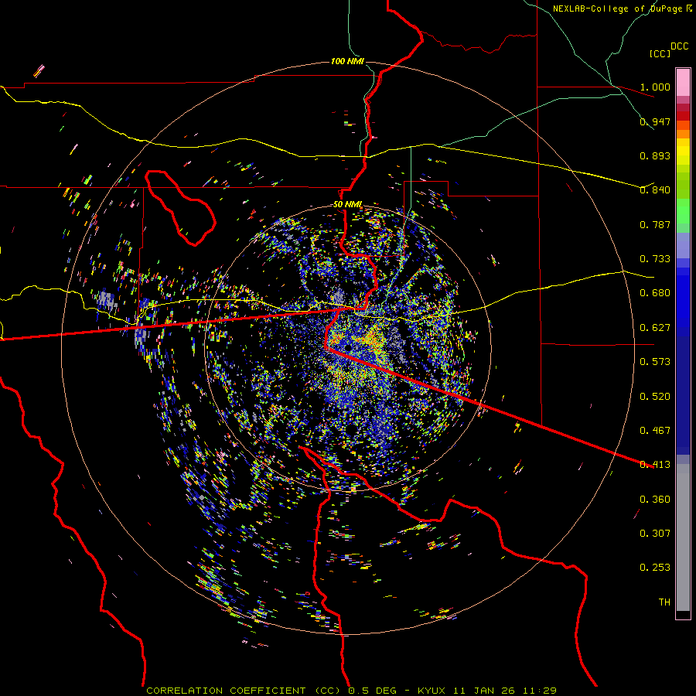Click the 11 JAN 26 date text
Screen dimensions: 696x696
pyautogui.click(x=484, y=691)
